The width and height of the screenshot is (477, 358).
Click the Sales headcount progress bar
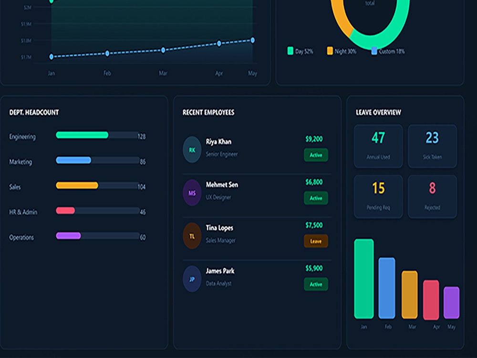point(97,185)
